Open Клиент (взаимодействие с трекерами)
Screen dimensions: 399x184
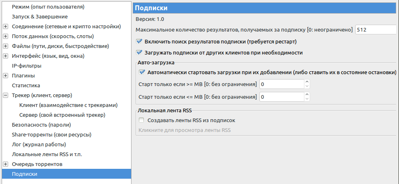68,105
